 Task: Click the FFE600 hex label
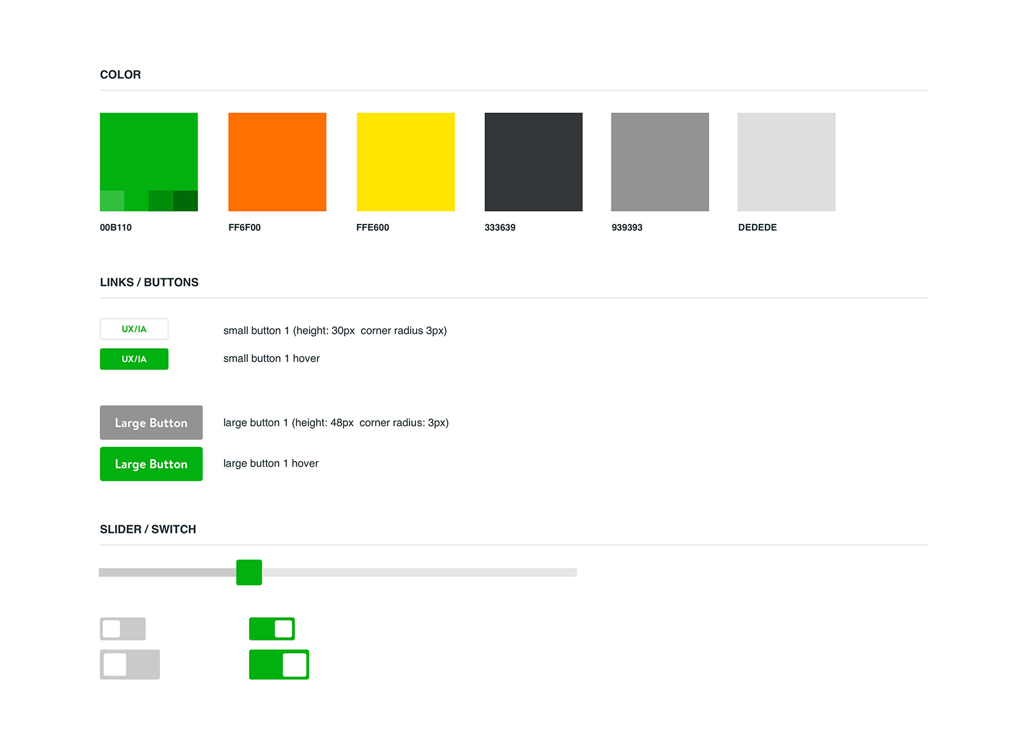click(x=373, y=228)
